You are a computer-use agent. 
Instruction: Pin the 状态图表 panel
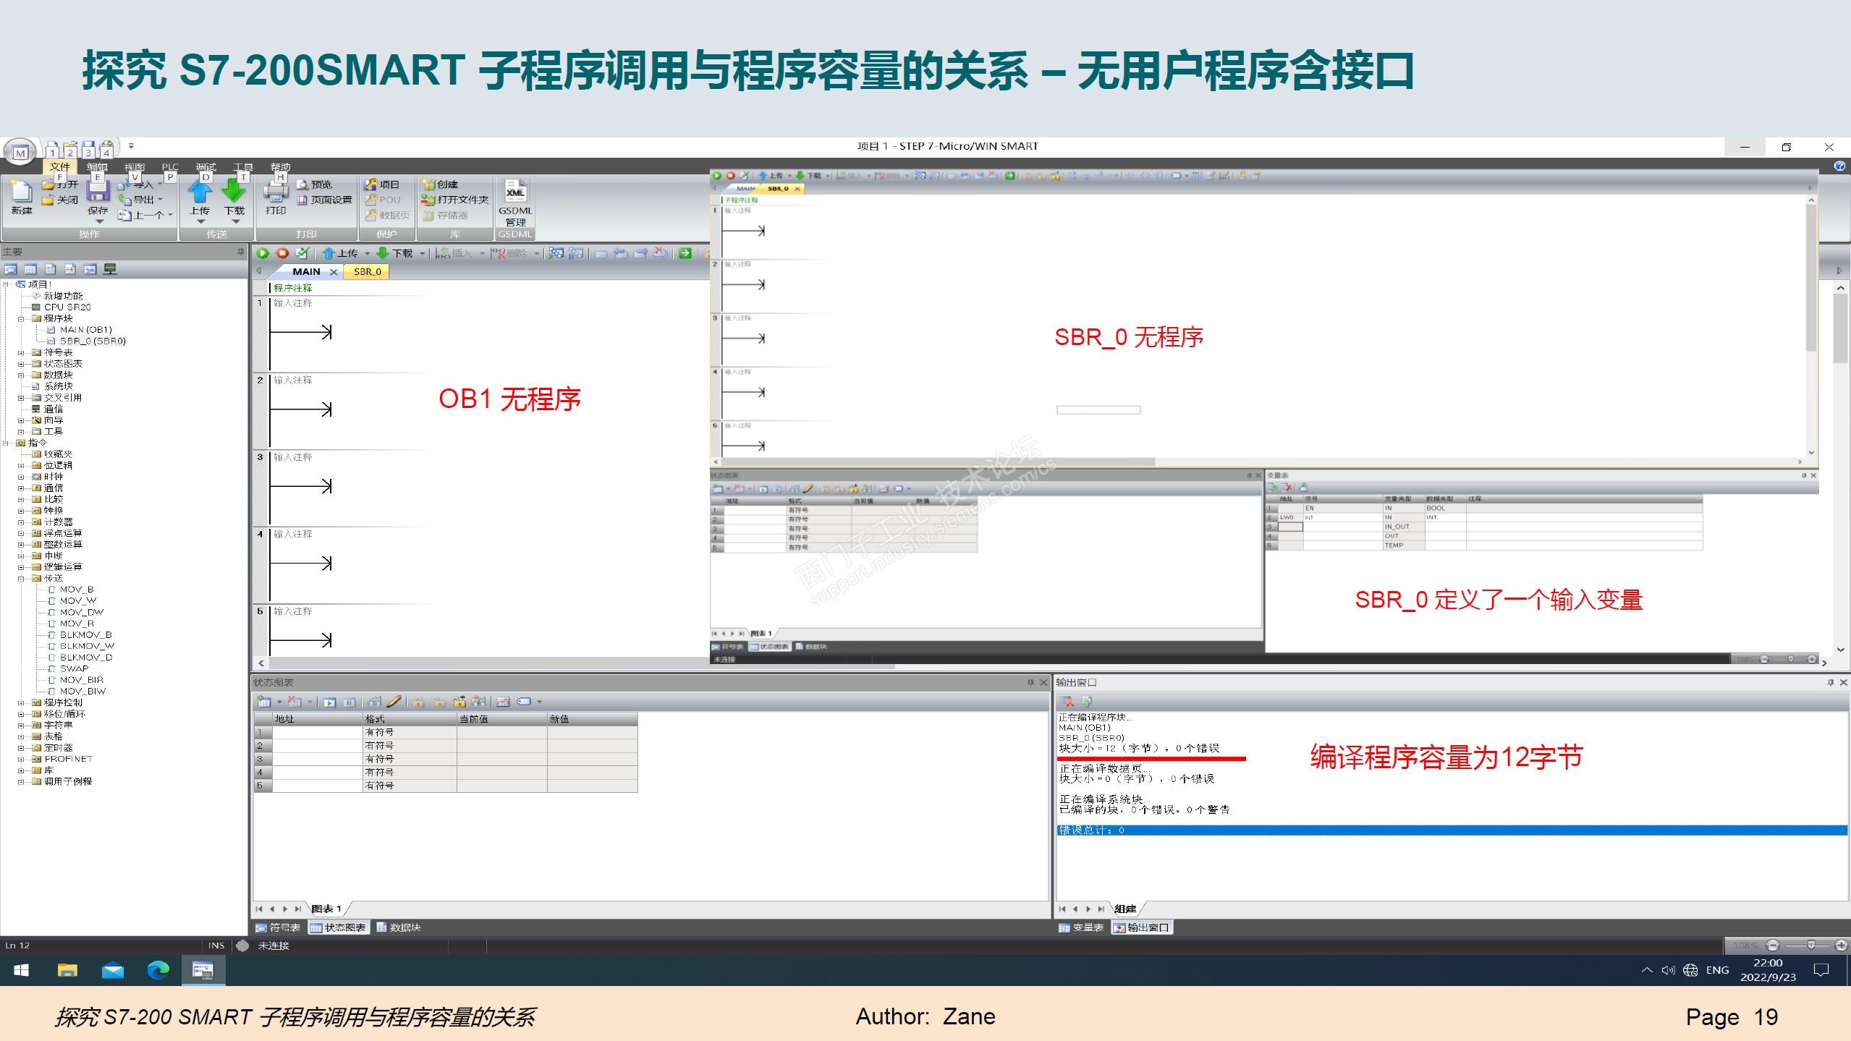coord(1030,682)
